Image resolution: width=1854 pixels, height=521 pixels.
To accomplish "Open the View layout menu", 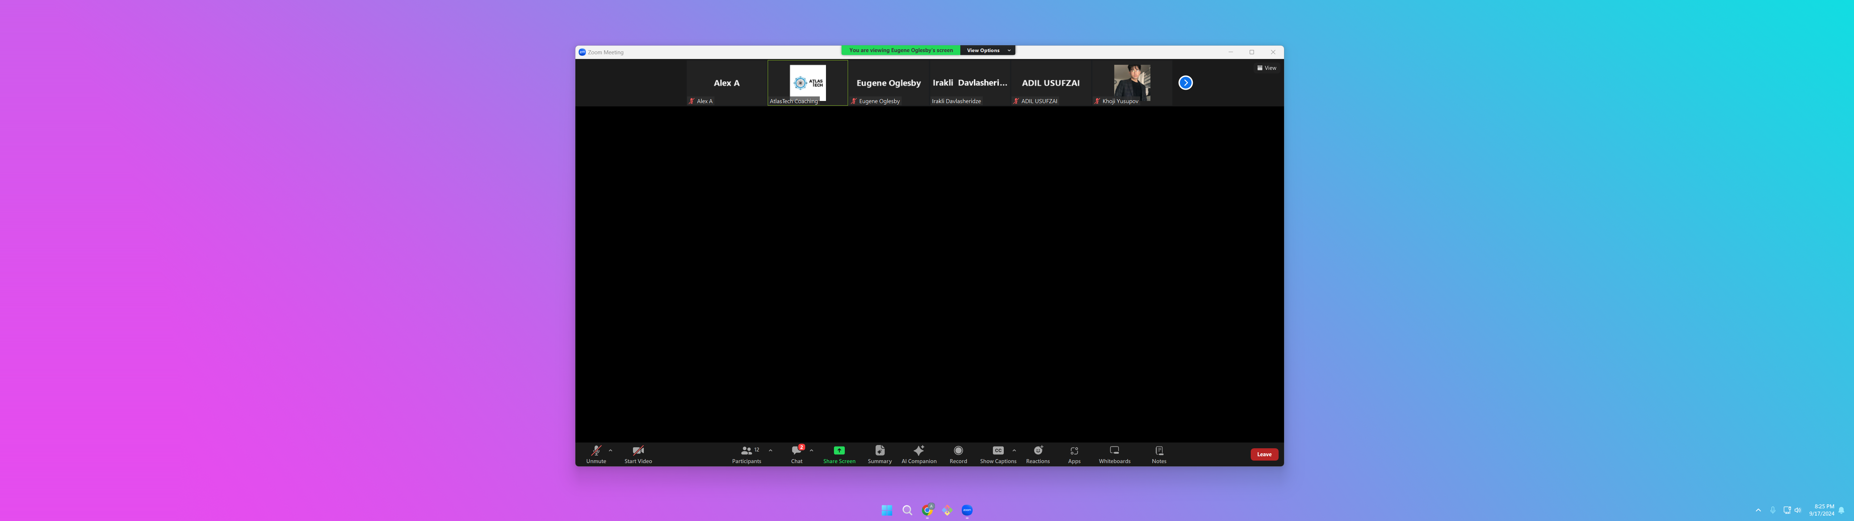I will coord(1267,68).
